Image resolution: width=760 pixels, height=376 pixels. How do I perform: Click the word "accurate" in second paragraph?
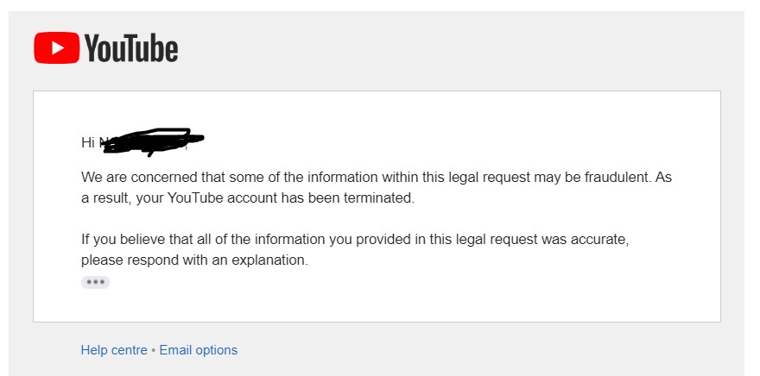point(599,240)
